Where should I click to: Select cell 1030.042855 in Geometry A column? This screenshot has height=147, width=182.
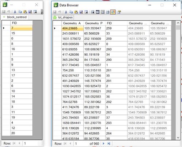72,86
